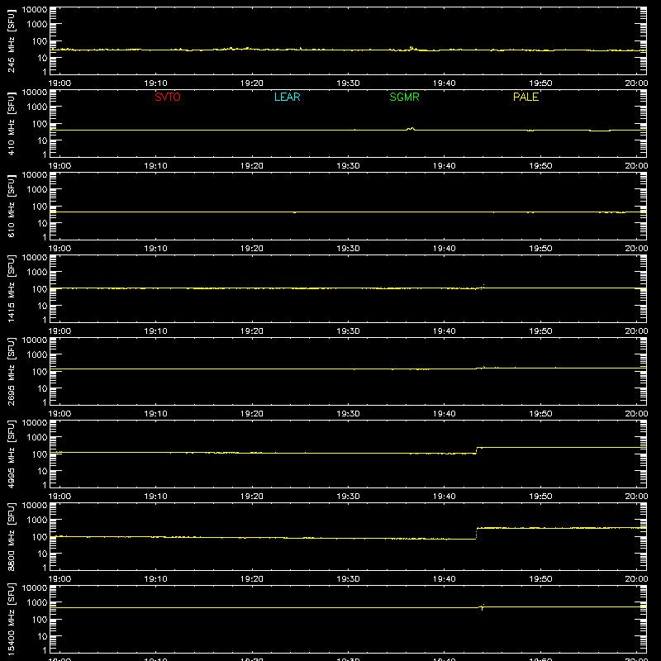Click the 1000 y-axis value on the 410 MHz plot
This screenshot has width=661, height=661.
37,107
